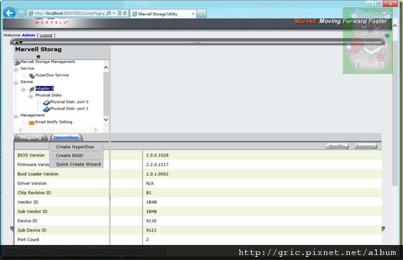
Task: Click the blue help question mark icon
Action: [387, 36]
